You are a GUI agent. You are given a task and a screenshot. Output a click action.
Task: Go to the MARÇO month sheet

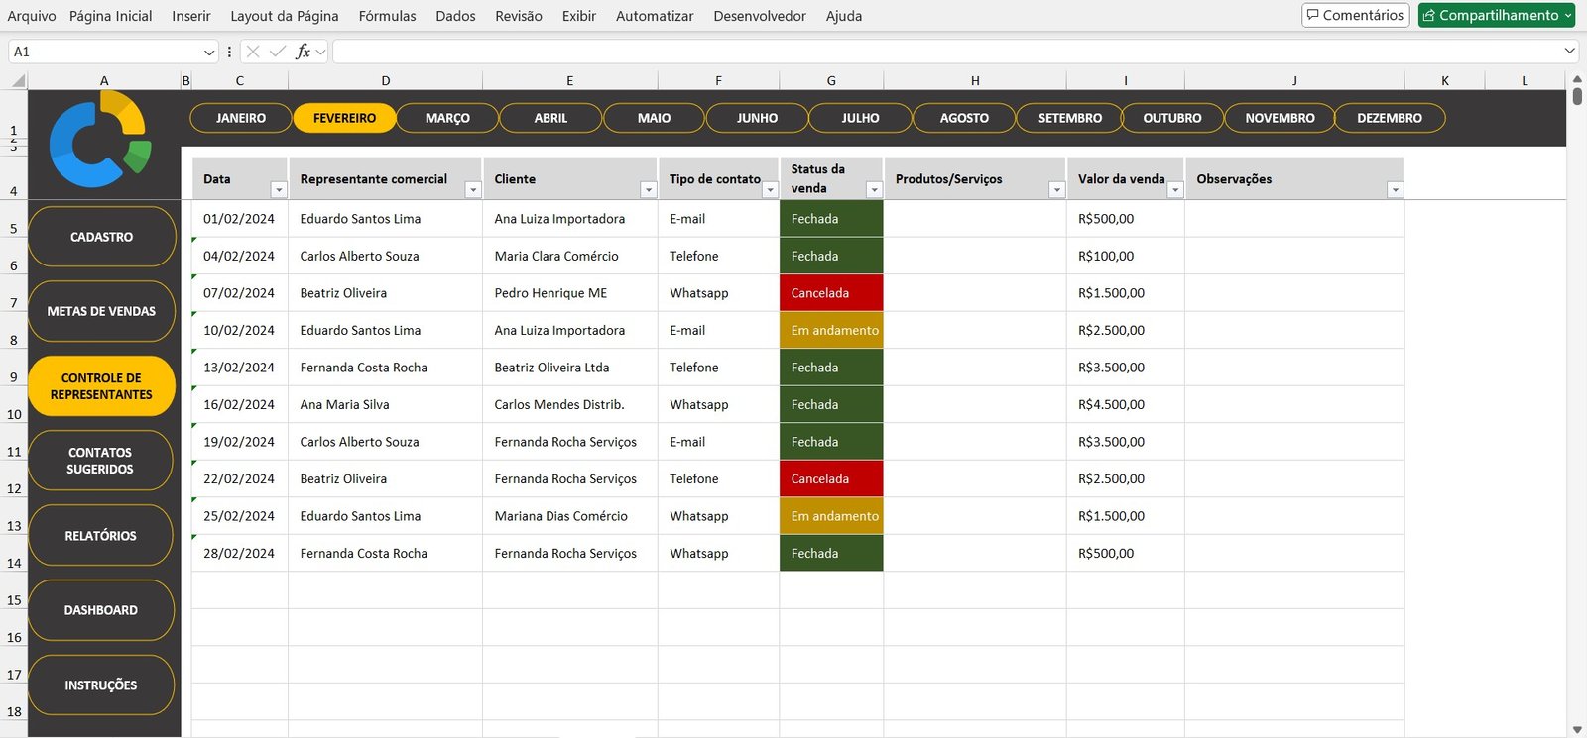(x=447, y=118)
